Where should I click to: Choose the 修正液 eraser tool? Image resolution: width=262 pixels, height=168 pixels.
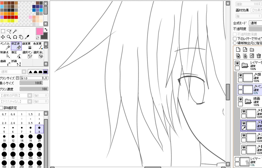pos(16,46)
